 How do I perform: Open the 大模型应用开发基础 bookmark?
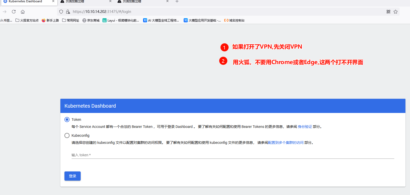[x=202, y=20]
